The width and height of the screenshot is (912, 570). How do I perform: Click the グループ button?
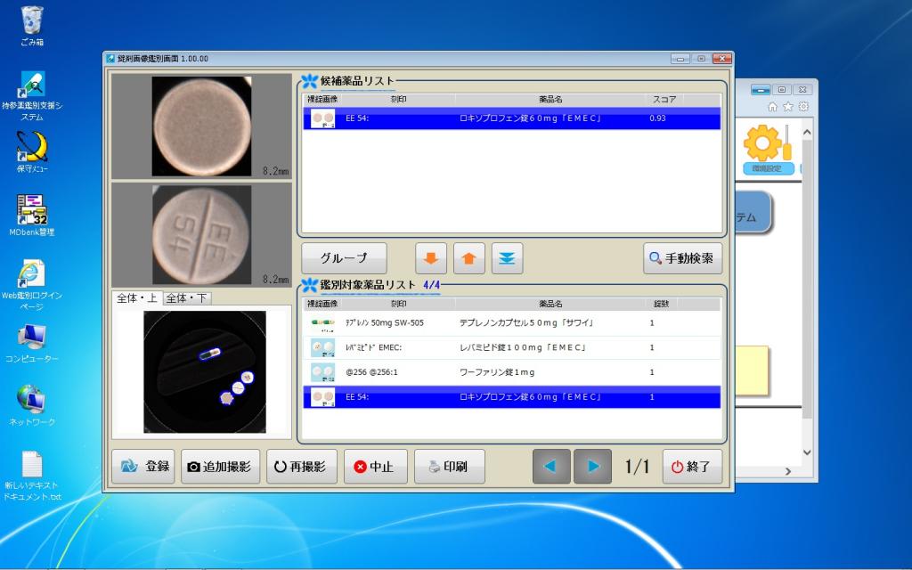[343, 258]
